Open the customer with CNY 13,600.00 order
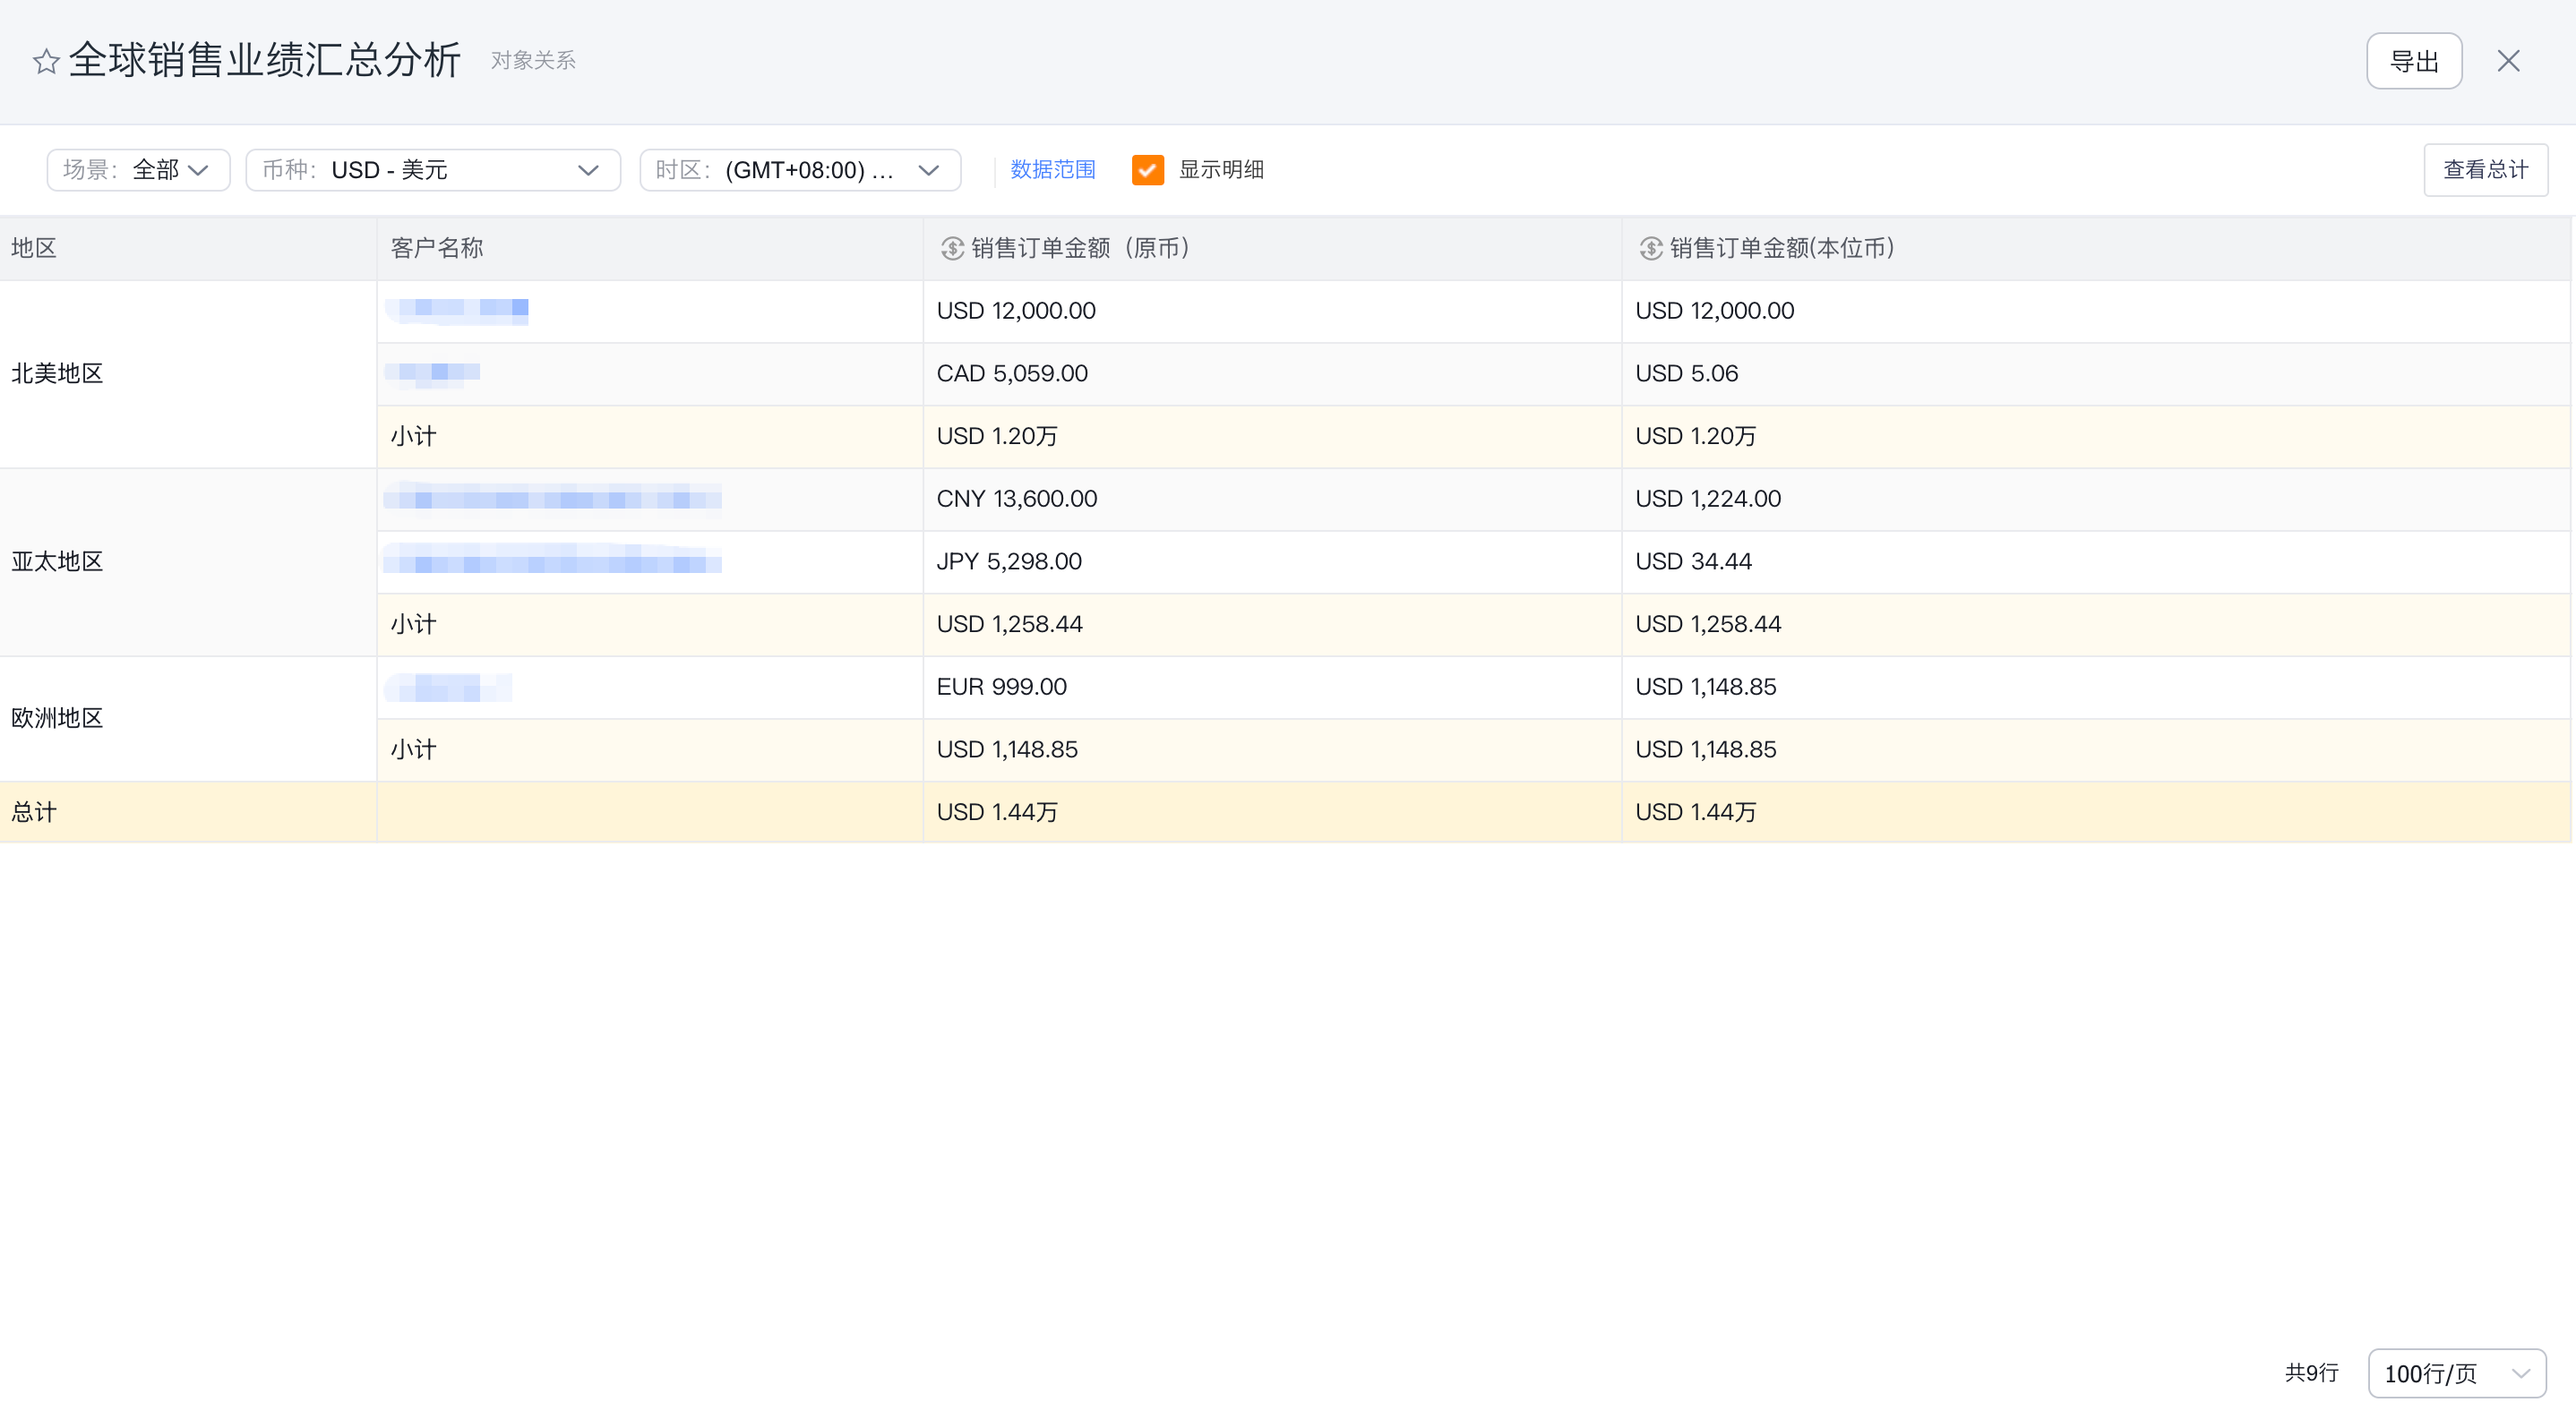 pos(552,498)
